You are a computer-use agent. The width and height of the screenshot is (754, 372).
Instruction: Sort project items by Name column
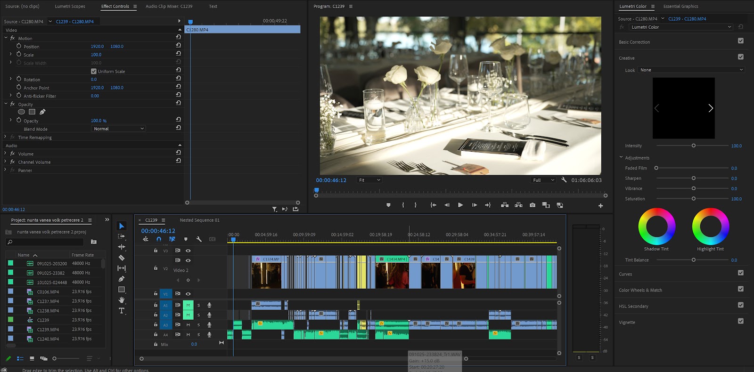pyautogui.click(x=24, y=255)
